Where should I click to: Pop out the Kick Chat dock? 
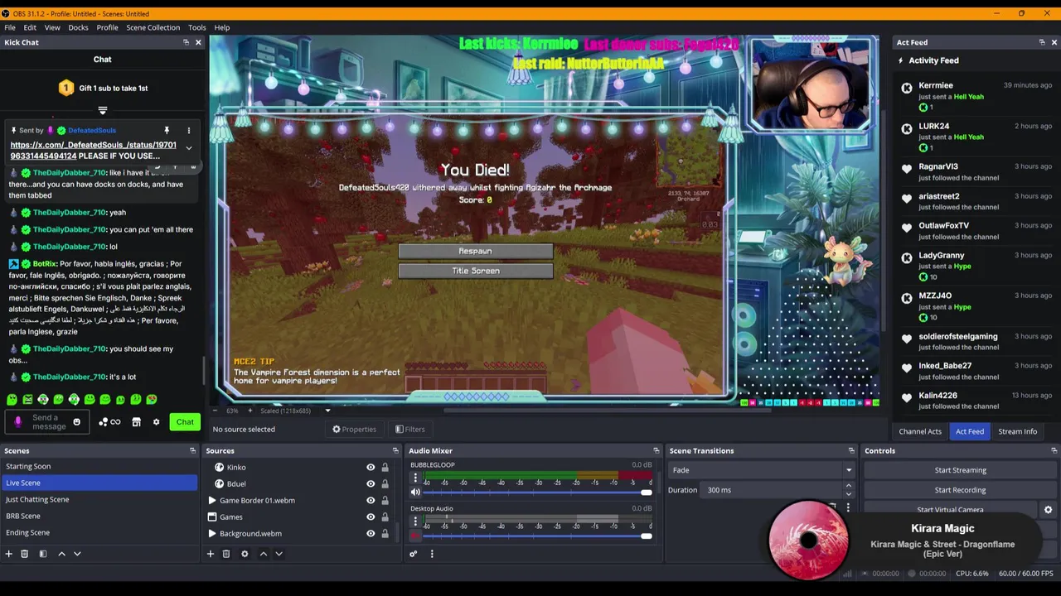pos(187,42)
